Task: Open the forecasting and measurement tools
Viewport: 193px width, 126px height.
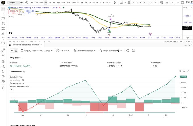Action: (x=3, y=29)
